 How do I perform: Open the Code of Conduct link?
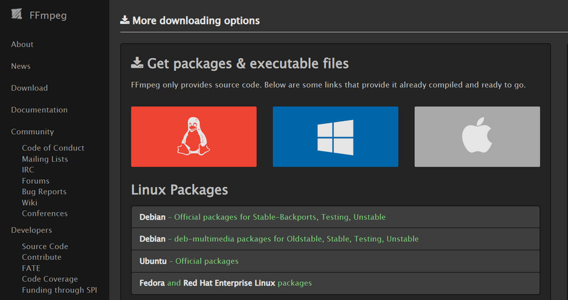click(x=53, y=148)
